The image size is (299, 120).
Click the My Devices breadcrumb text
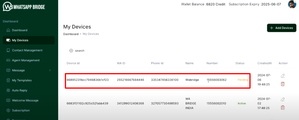(x=91, y=34)
